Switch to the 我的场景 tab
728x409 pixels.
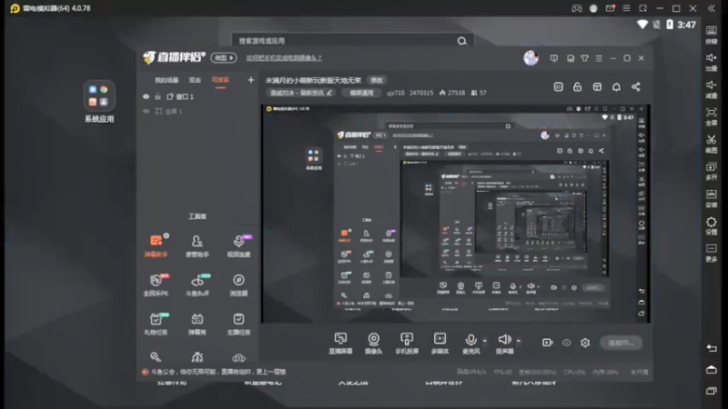click(167, 80)
